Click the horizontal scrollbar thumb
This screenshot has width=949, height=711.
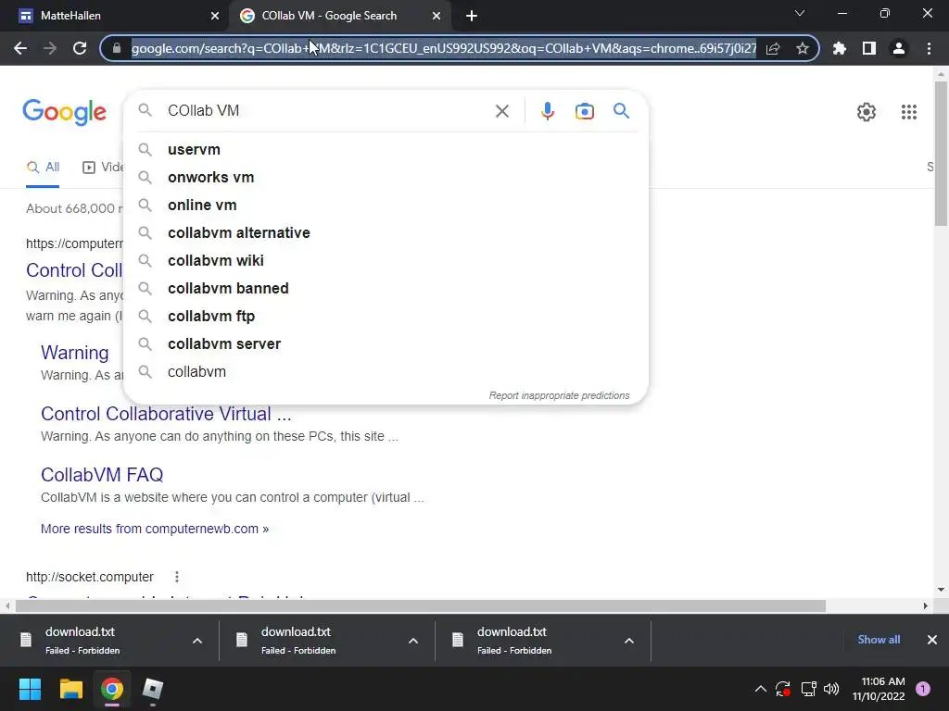pos(420,605)
